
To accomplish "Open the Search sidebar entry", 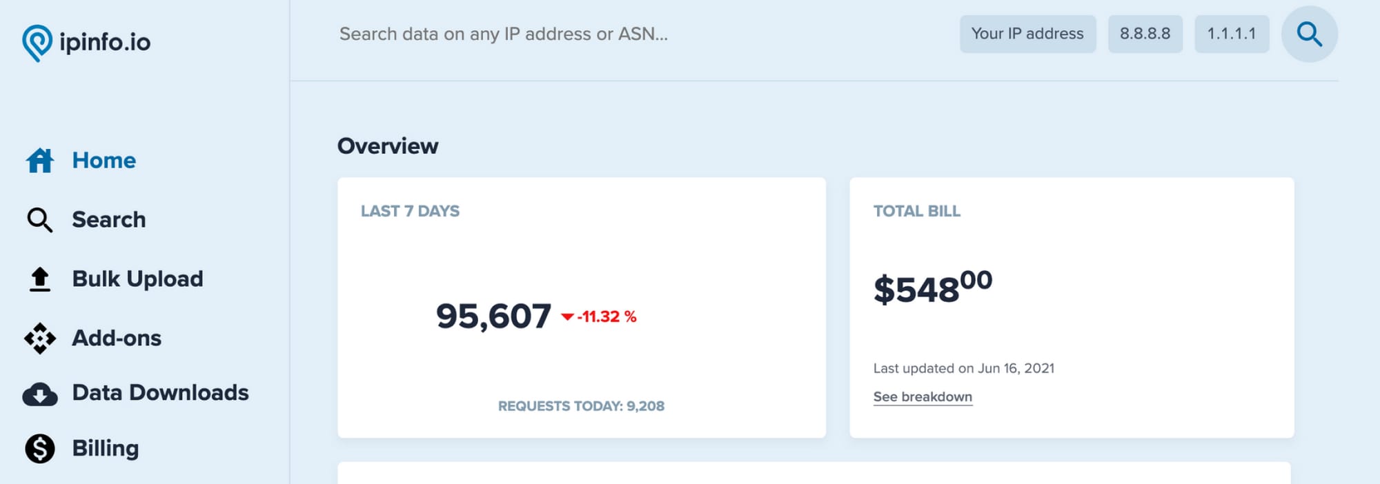I will (108, 219).
